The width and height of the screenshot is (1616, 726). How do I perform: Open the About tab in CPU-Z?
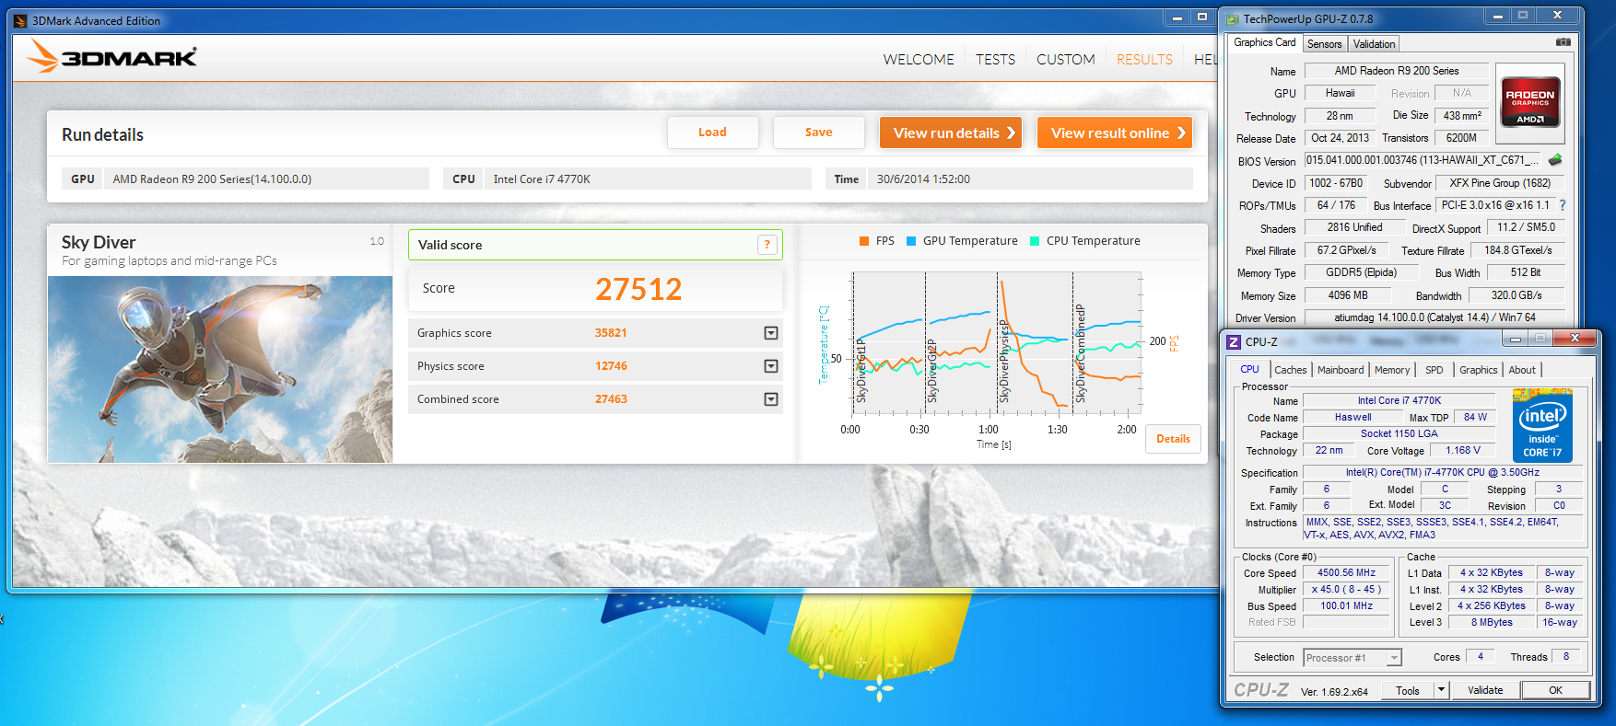pyautogui.click(x=1521, y=370)
